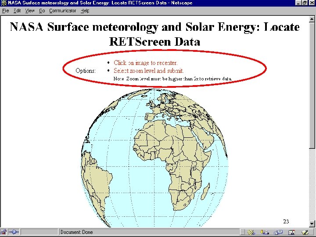Open the View menu

point(30,11)
